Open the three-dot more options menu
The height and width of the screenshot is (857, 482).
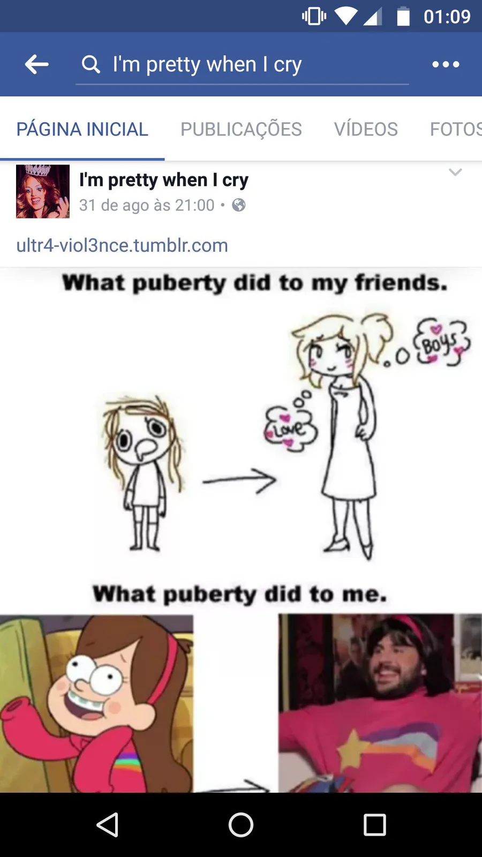[446, 64]
